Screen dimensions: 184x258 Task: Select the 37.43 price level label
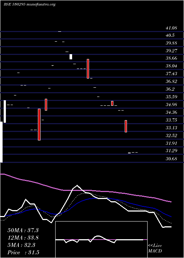(171, 74)
